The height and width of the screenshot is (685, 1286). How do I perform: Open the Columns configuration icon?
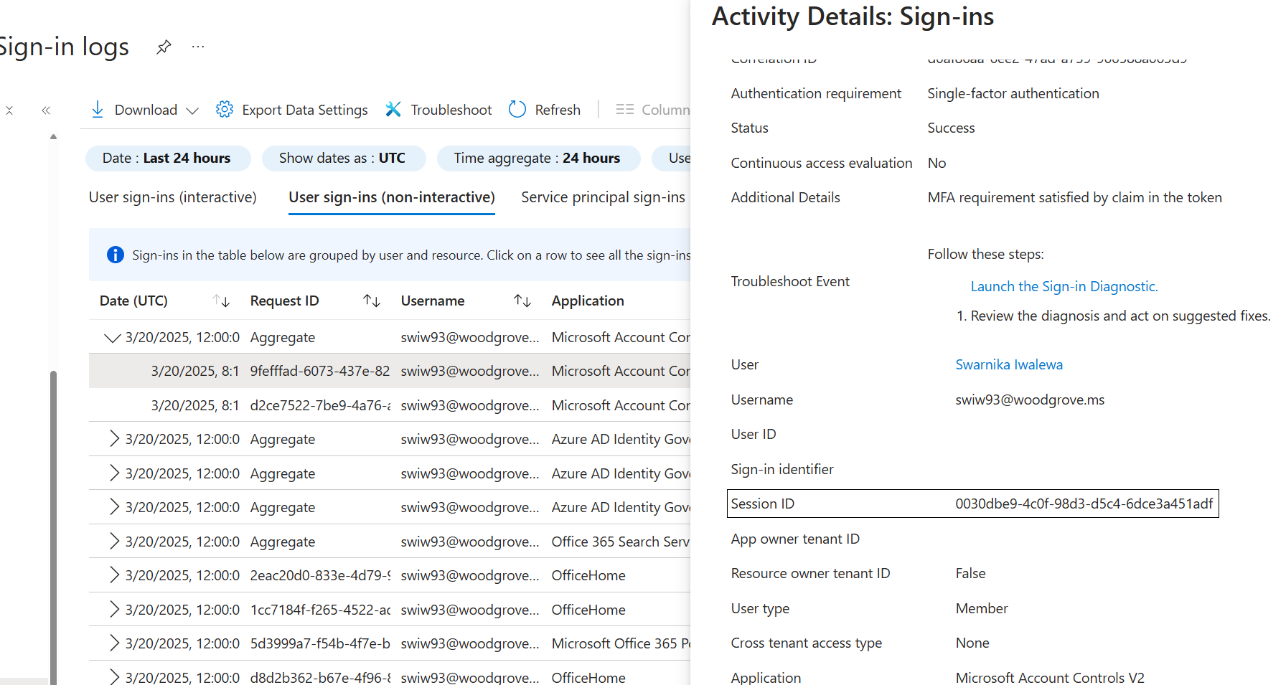tap(625, 109)
